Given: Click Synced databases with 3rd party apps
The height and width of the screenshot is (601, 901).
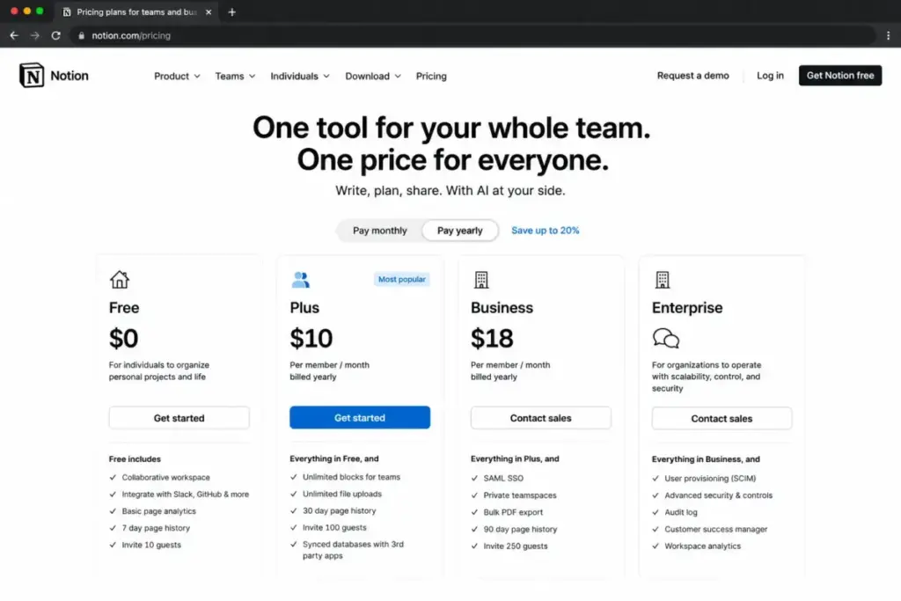Looking at the screenshot, I should (353, 550).
